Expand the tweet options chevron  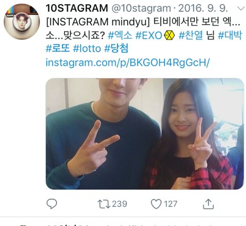tap(241, 8)
